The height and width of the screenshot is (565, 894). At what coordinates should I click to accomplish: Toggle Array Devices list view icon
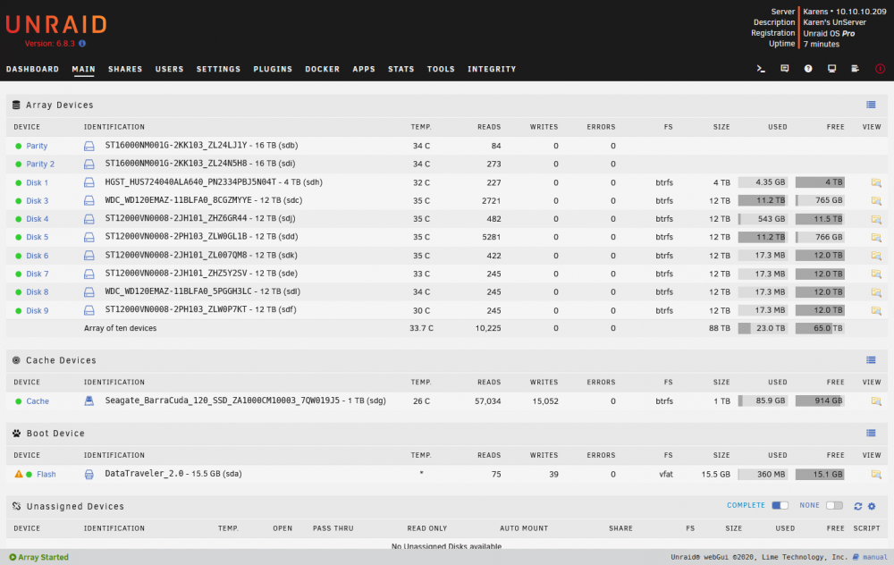[x=871, y=105]
